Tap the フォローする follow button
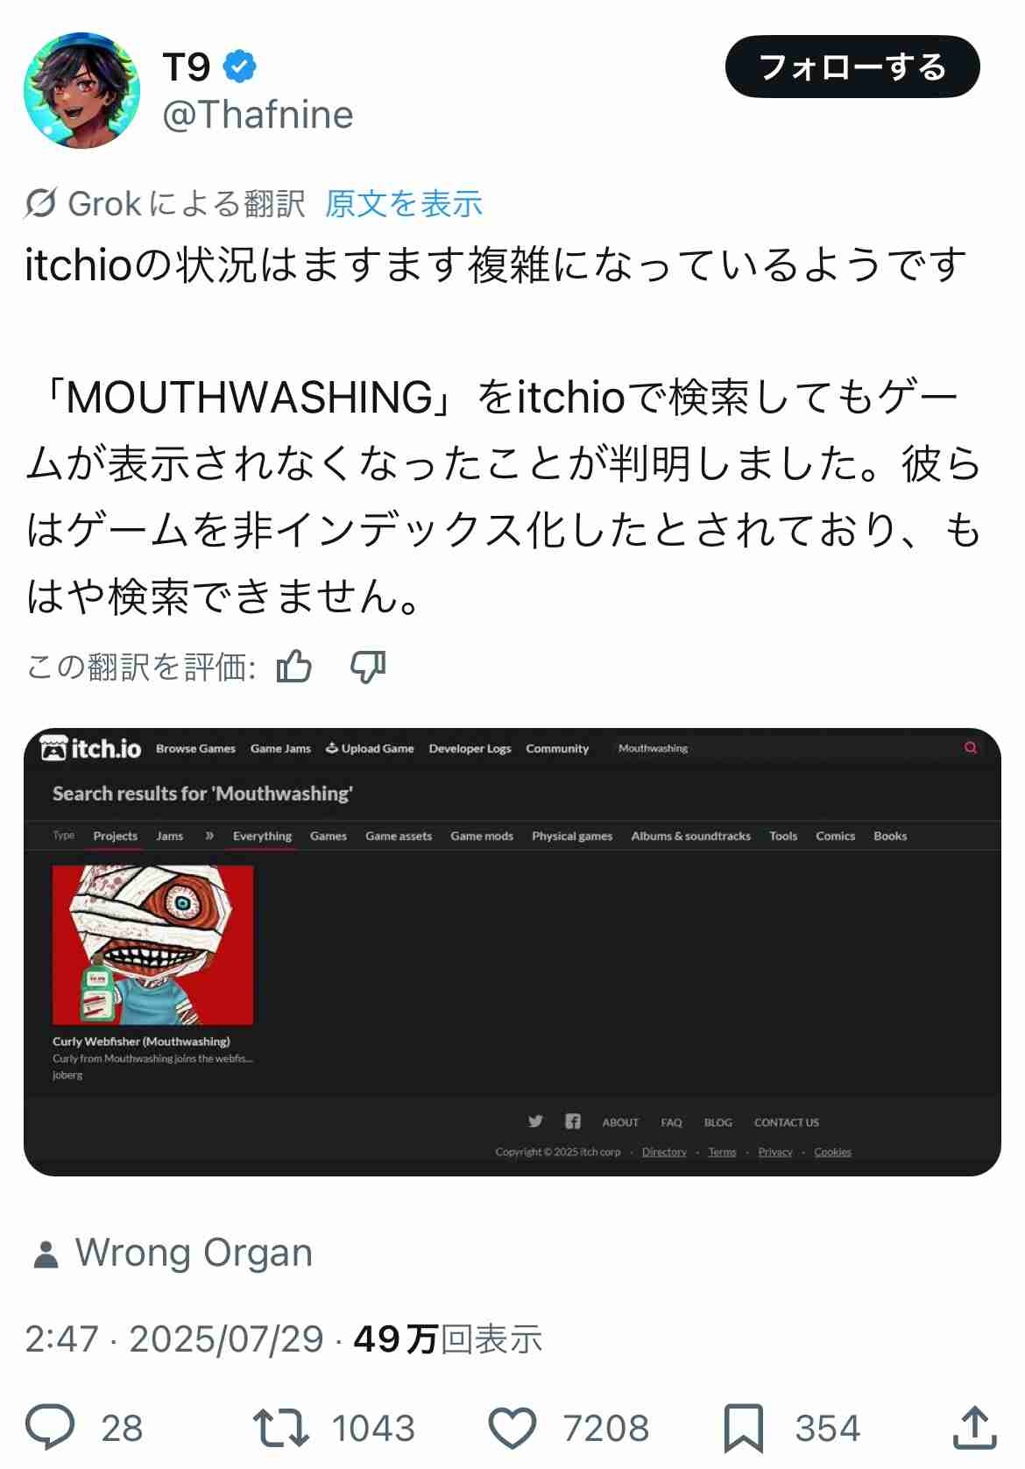Image resolution: width=1025 pixels, height=1469 pixels. pos(852,67)
